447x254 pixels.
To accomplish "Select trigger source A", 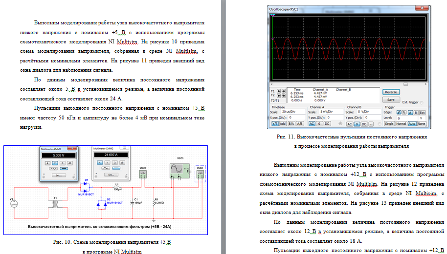I will (x=410, y=113).
